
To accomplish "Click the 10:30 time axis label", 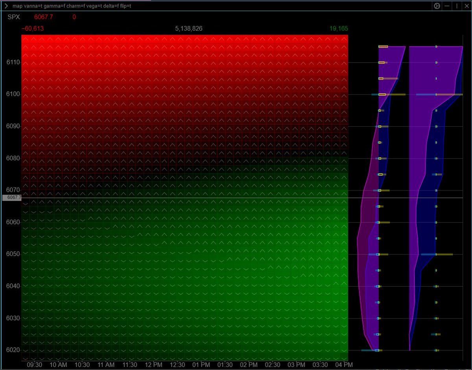I will click(x=82, y=365).
